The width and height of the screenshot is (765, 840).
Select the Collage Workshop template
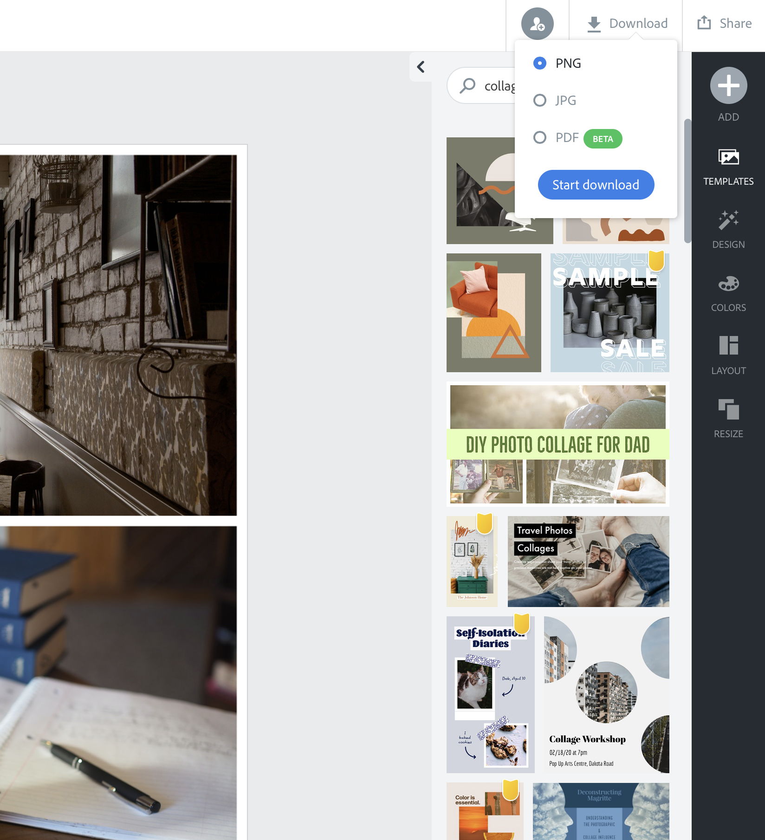(606, 694)
